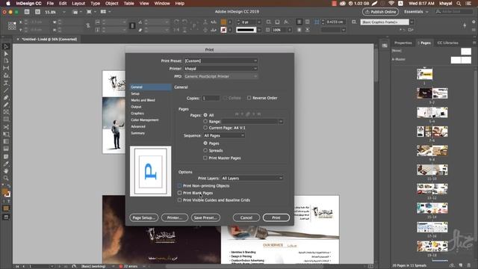Select Color Management print category
478x269 pixels.
click(145, 120)
